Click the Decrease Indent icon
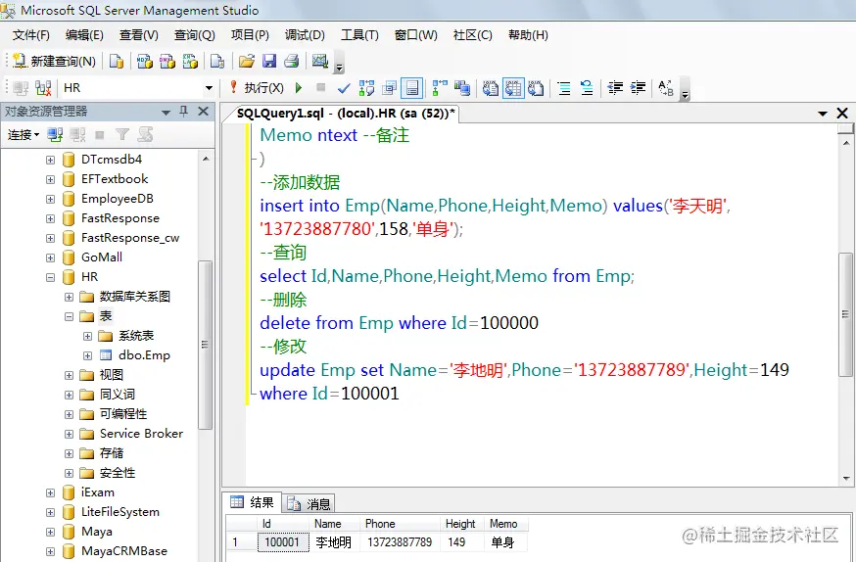The height and width of the screenshot is (562, 856). click(615, 88)
